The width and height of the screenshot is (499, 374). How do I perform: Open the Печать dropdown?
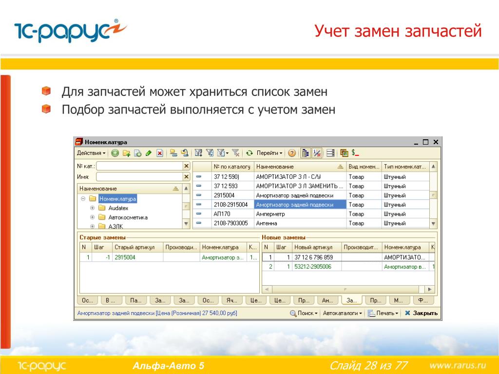383,313
